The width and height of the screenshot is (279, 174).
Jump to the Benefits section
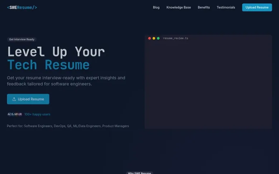point(204,8)
